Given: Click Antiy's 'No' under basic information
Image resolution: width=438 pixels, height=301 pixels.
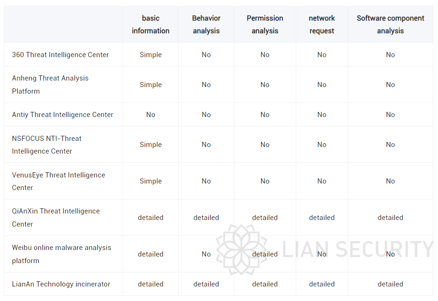Looking at the screenshot, I should [x=151, y=115].
